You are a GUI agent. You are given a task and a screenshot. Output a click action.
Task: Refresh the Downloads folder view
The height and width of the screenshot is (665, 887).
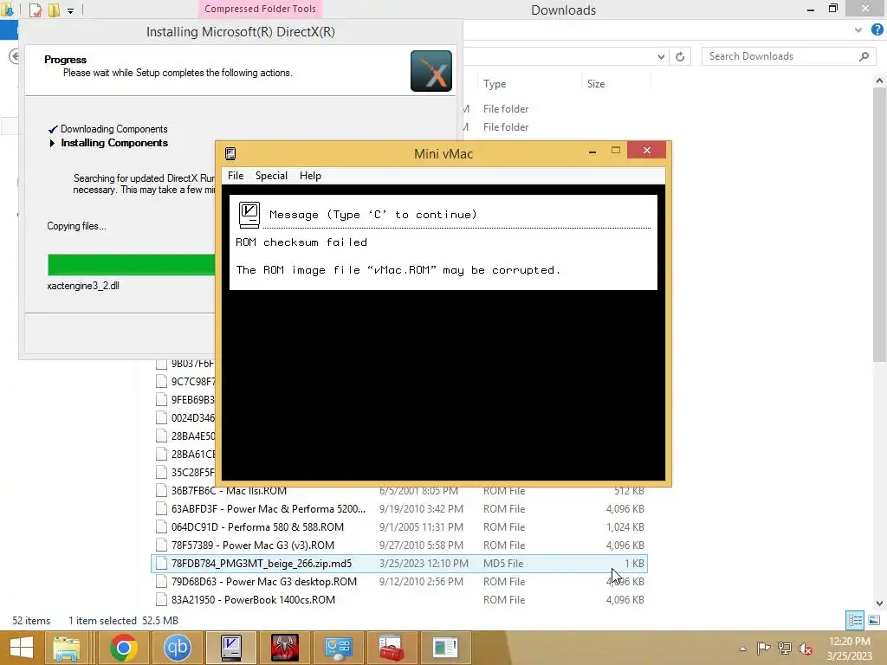pos(680,56)
